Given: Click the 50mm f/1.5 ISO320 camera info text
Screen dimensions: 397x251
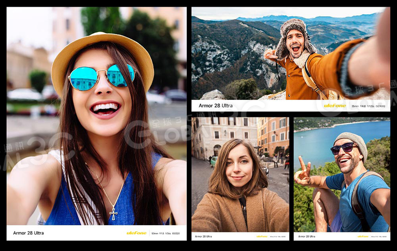Looking at the screenshot, I should click(x=166, y=233).
